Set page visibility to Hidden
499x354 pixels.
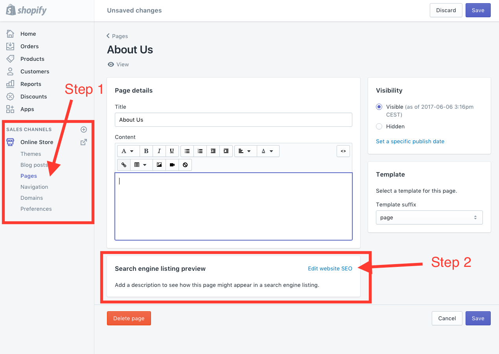click(379, 126)
